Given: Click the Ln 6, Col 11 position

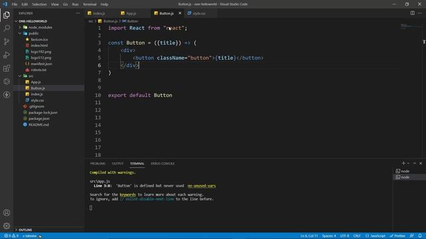Looking at the screenshot, I should tap(309, 236).
